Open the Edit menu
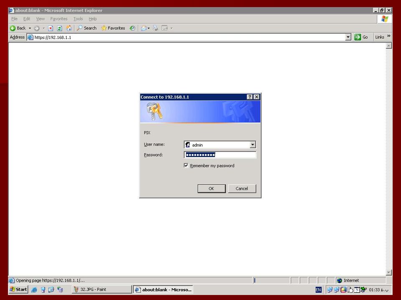This screenshot has width=401, height=300. pos(27,19)
